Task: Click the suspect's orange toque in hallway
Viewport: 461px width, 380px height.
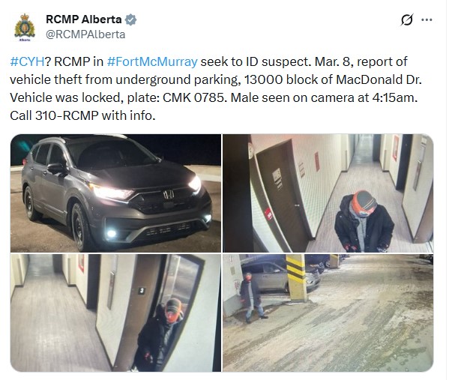Action: coord(363,202)
